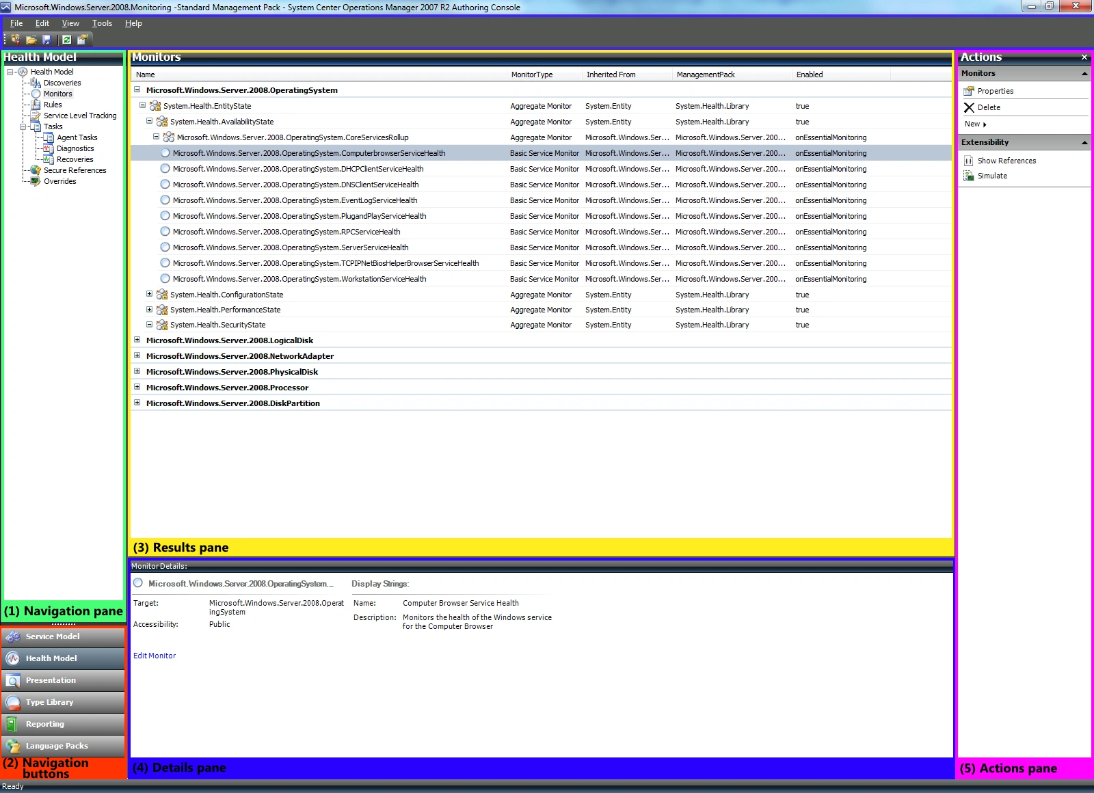The image size is (1094, 793).
Task: Click the Edit Monitor link
Action: (155, 656)
